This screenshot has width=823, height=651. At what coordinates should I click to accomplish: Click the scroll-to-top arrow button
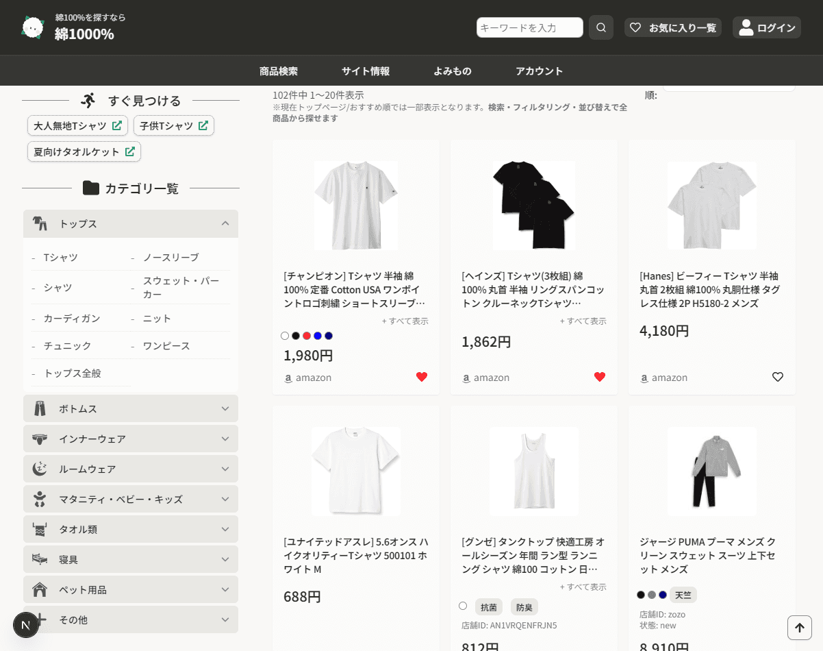(799, 627)
